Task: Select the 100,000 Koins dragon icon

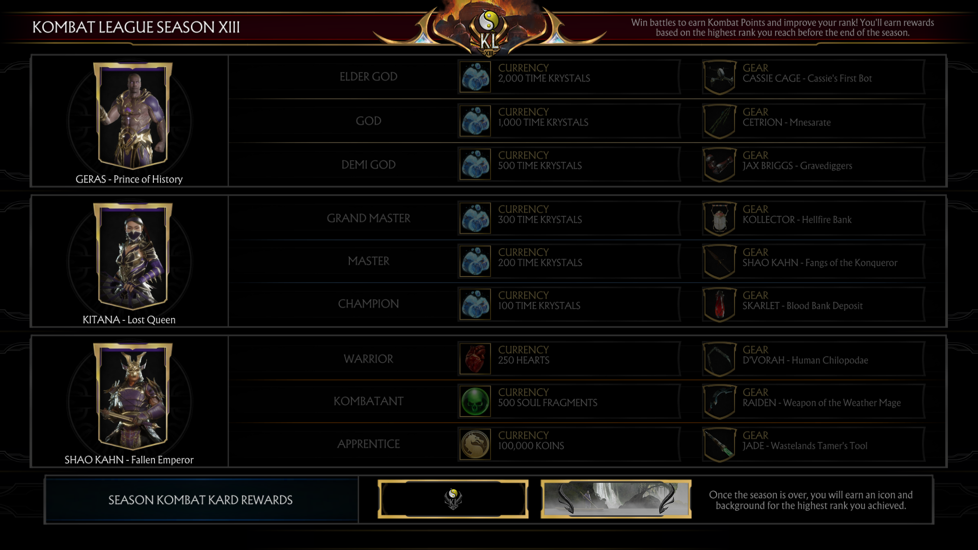Action: pos(475,444)
